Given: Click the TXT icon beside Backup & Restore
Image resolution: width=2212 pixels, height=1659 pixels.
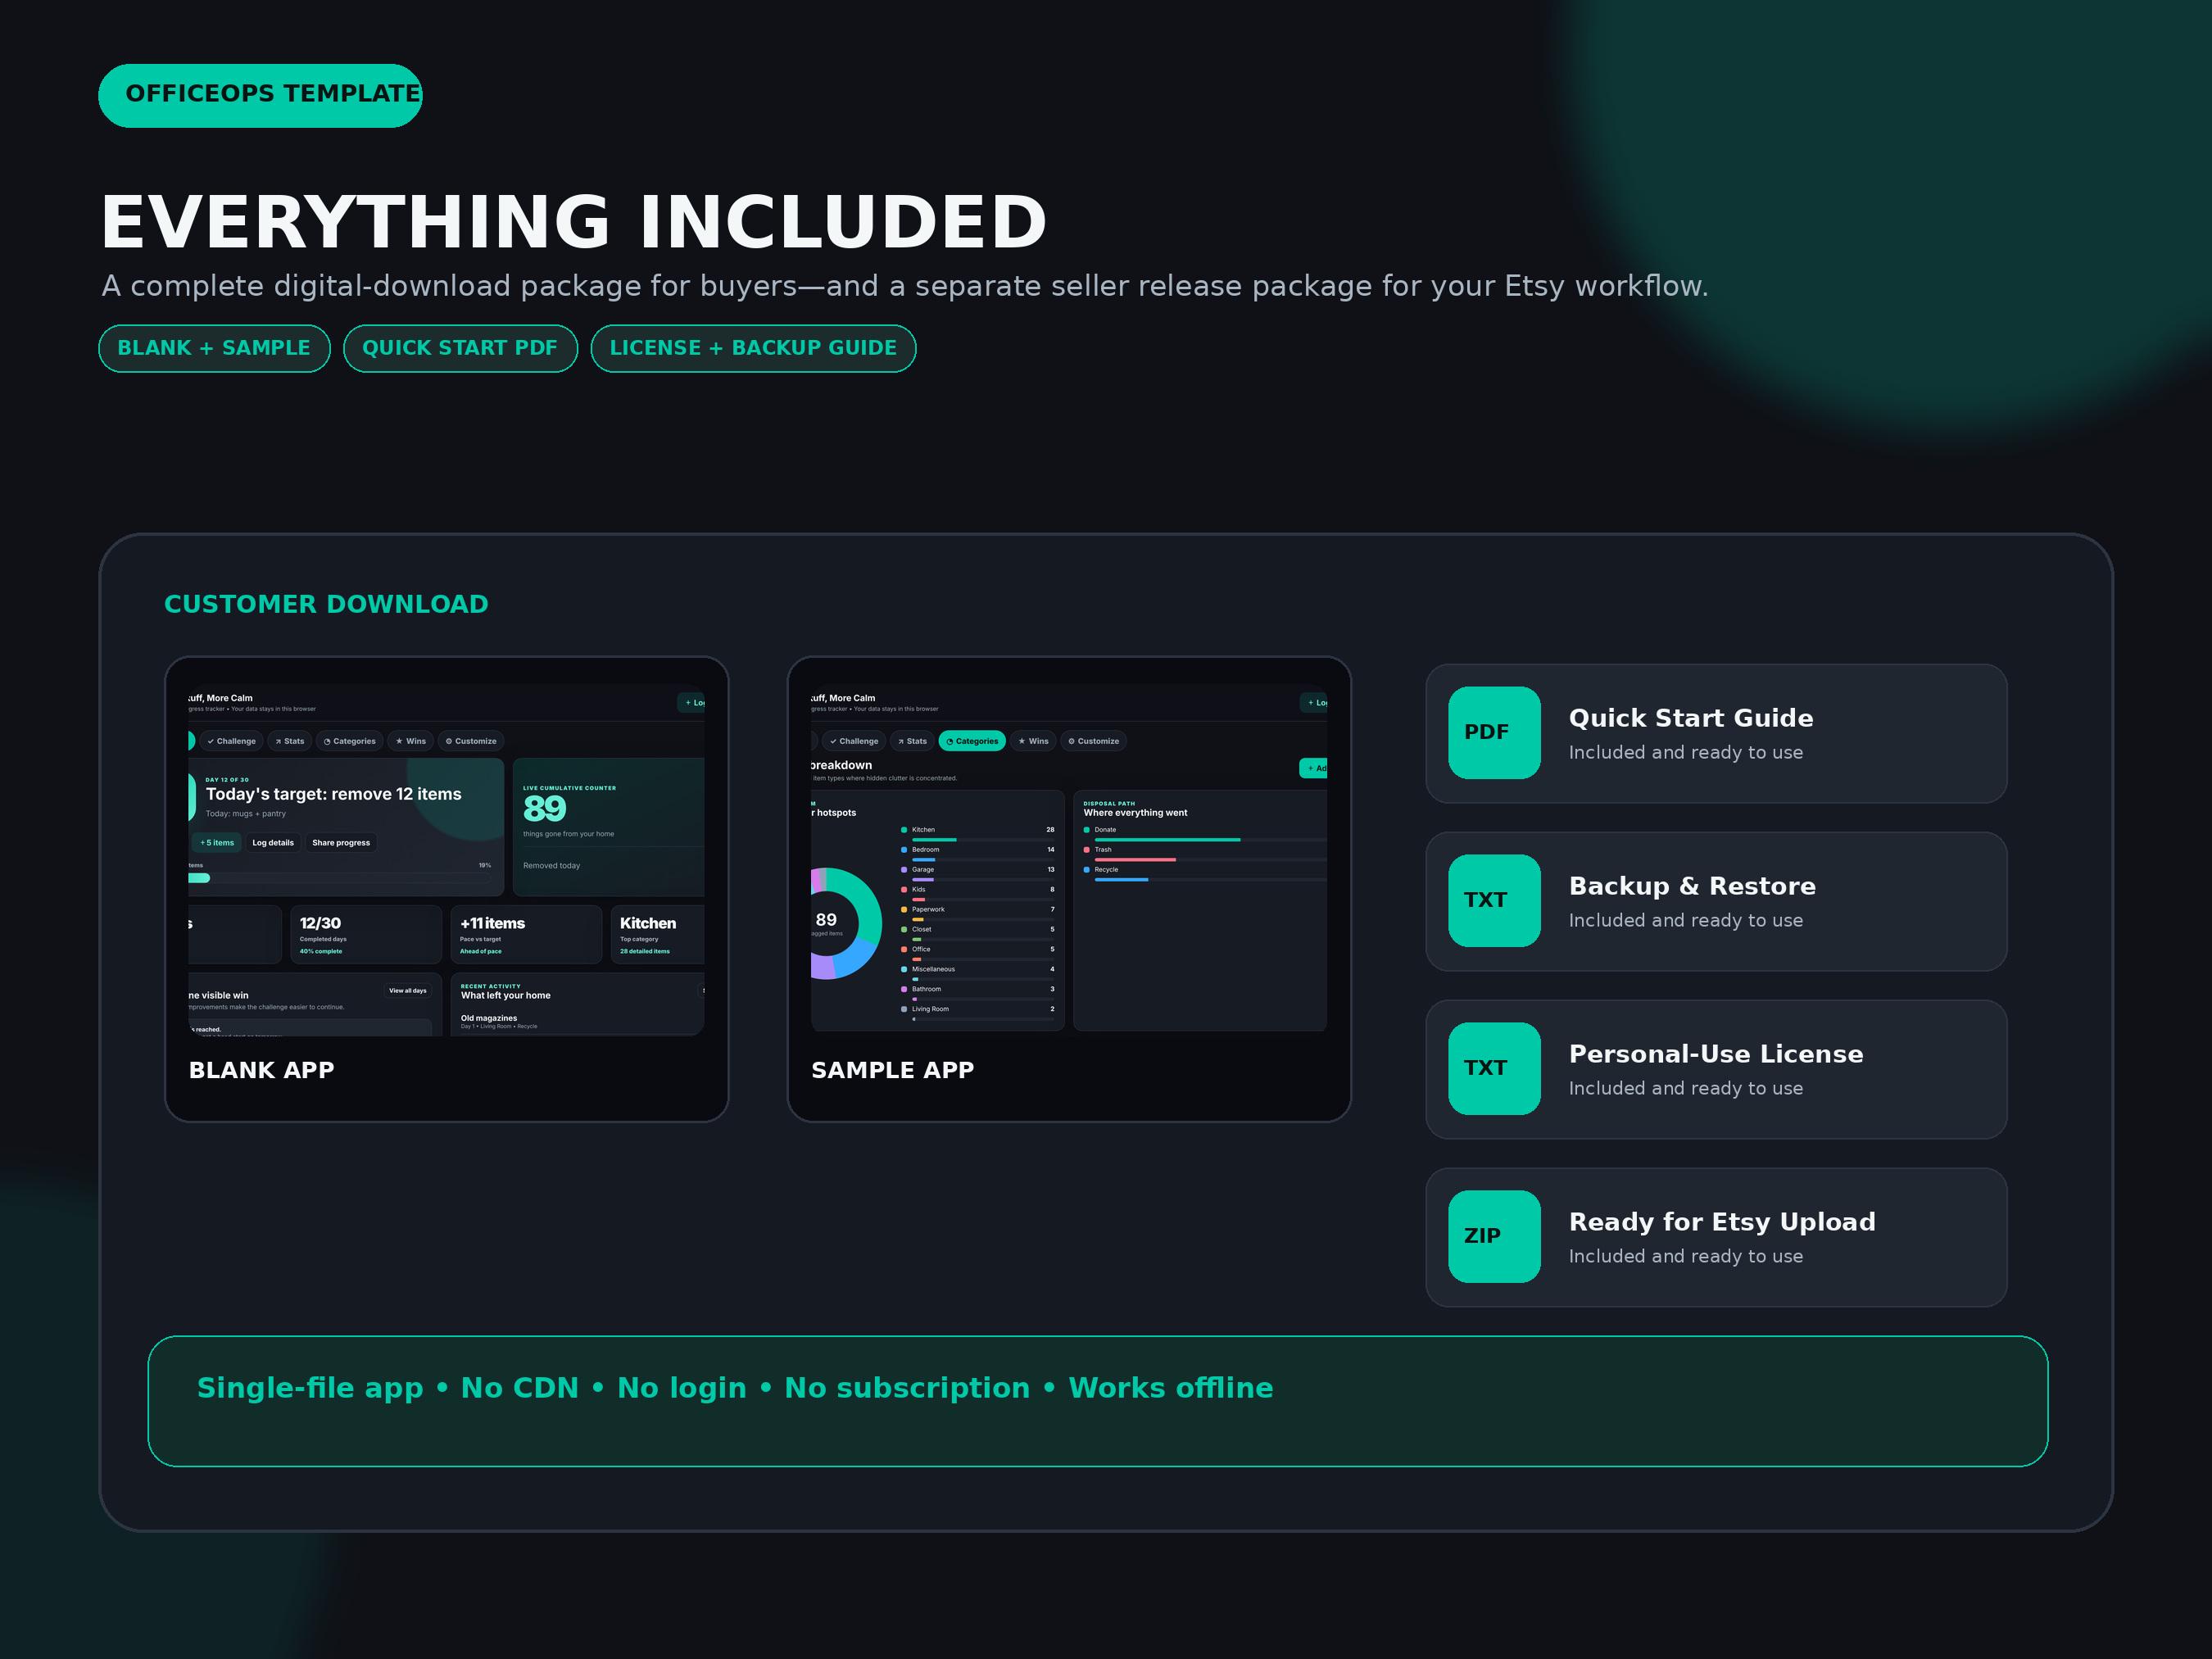Looking at the screenshot, I should (x=1494, y=900).
